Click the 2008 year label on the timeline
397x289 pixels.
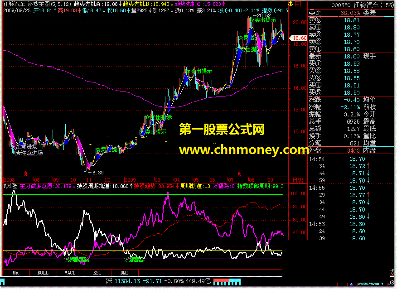10,180
